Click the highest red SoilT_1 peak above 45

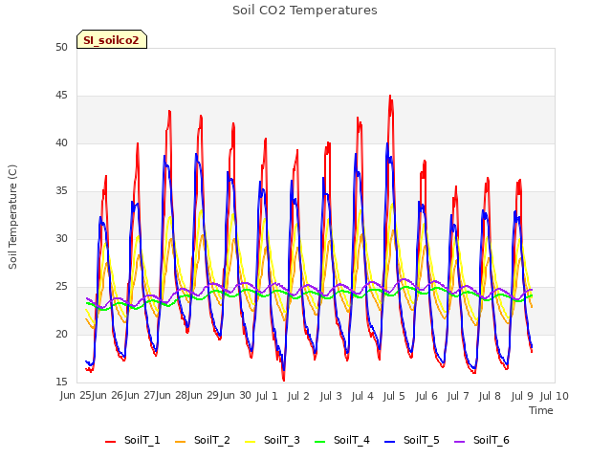(390, 96)
